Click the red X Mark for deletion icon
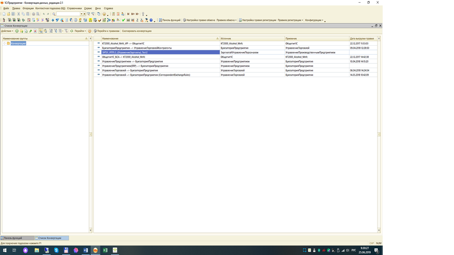 tap(35, 31)
